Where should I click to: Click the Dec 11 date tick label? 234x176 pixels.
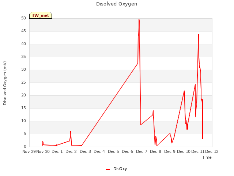pos(198,151)
